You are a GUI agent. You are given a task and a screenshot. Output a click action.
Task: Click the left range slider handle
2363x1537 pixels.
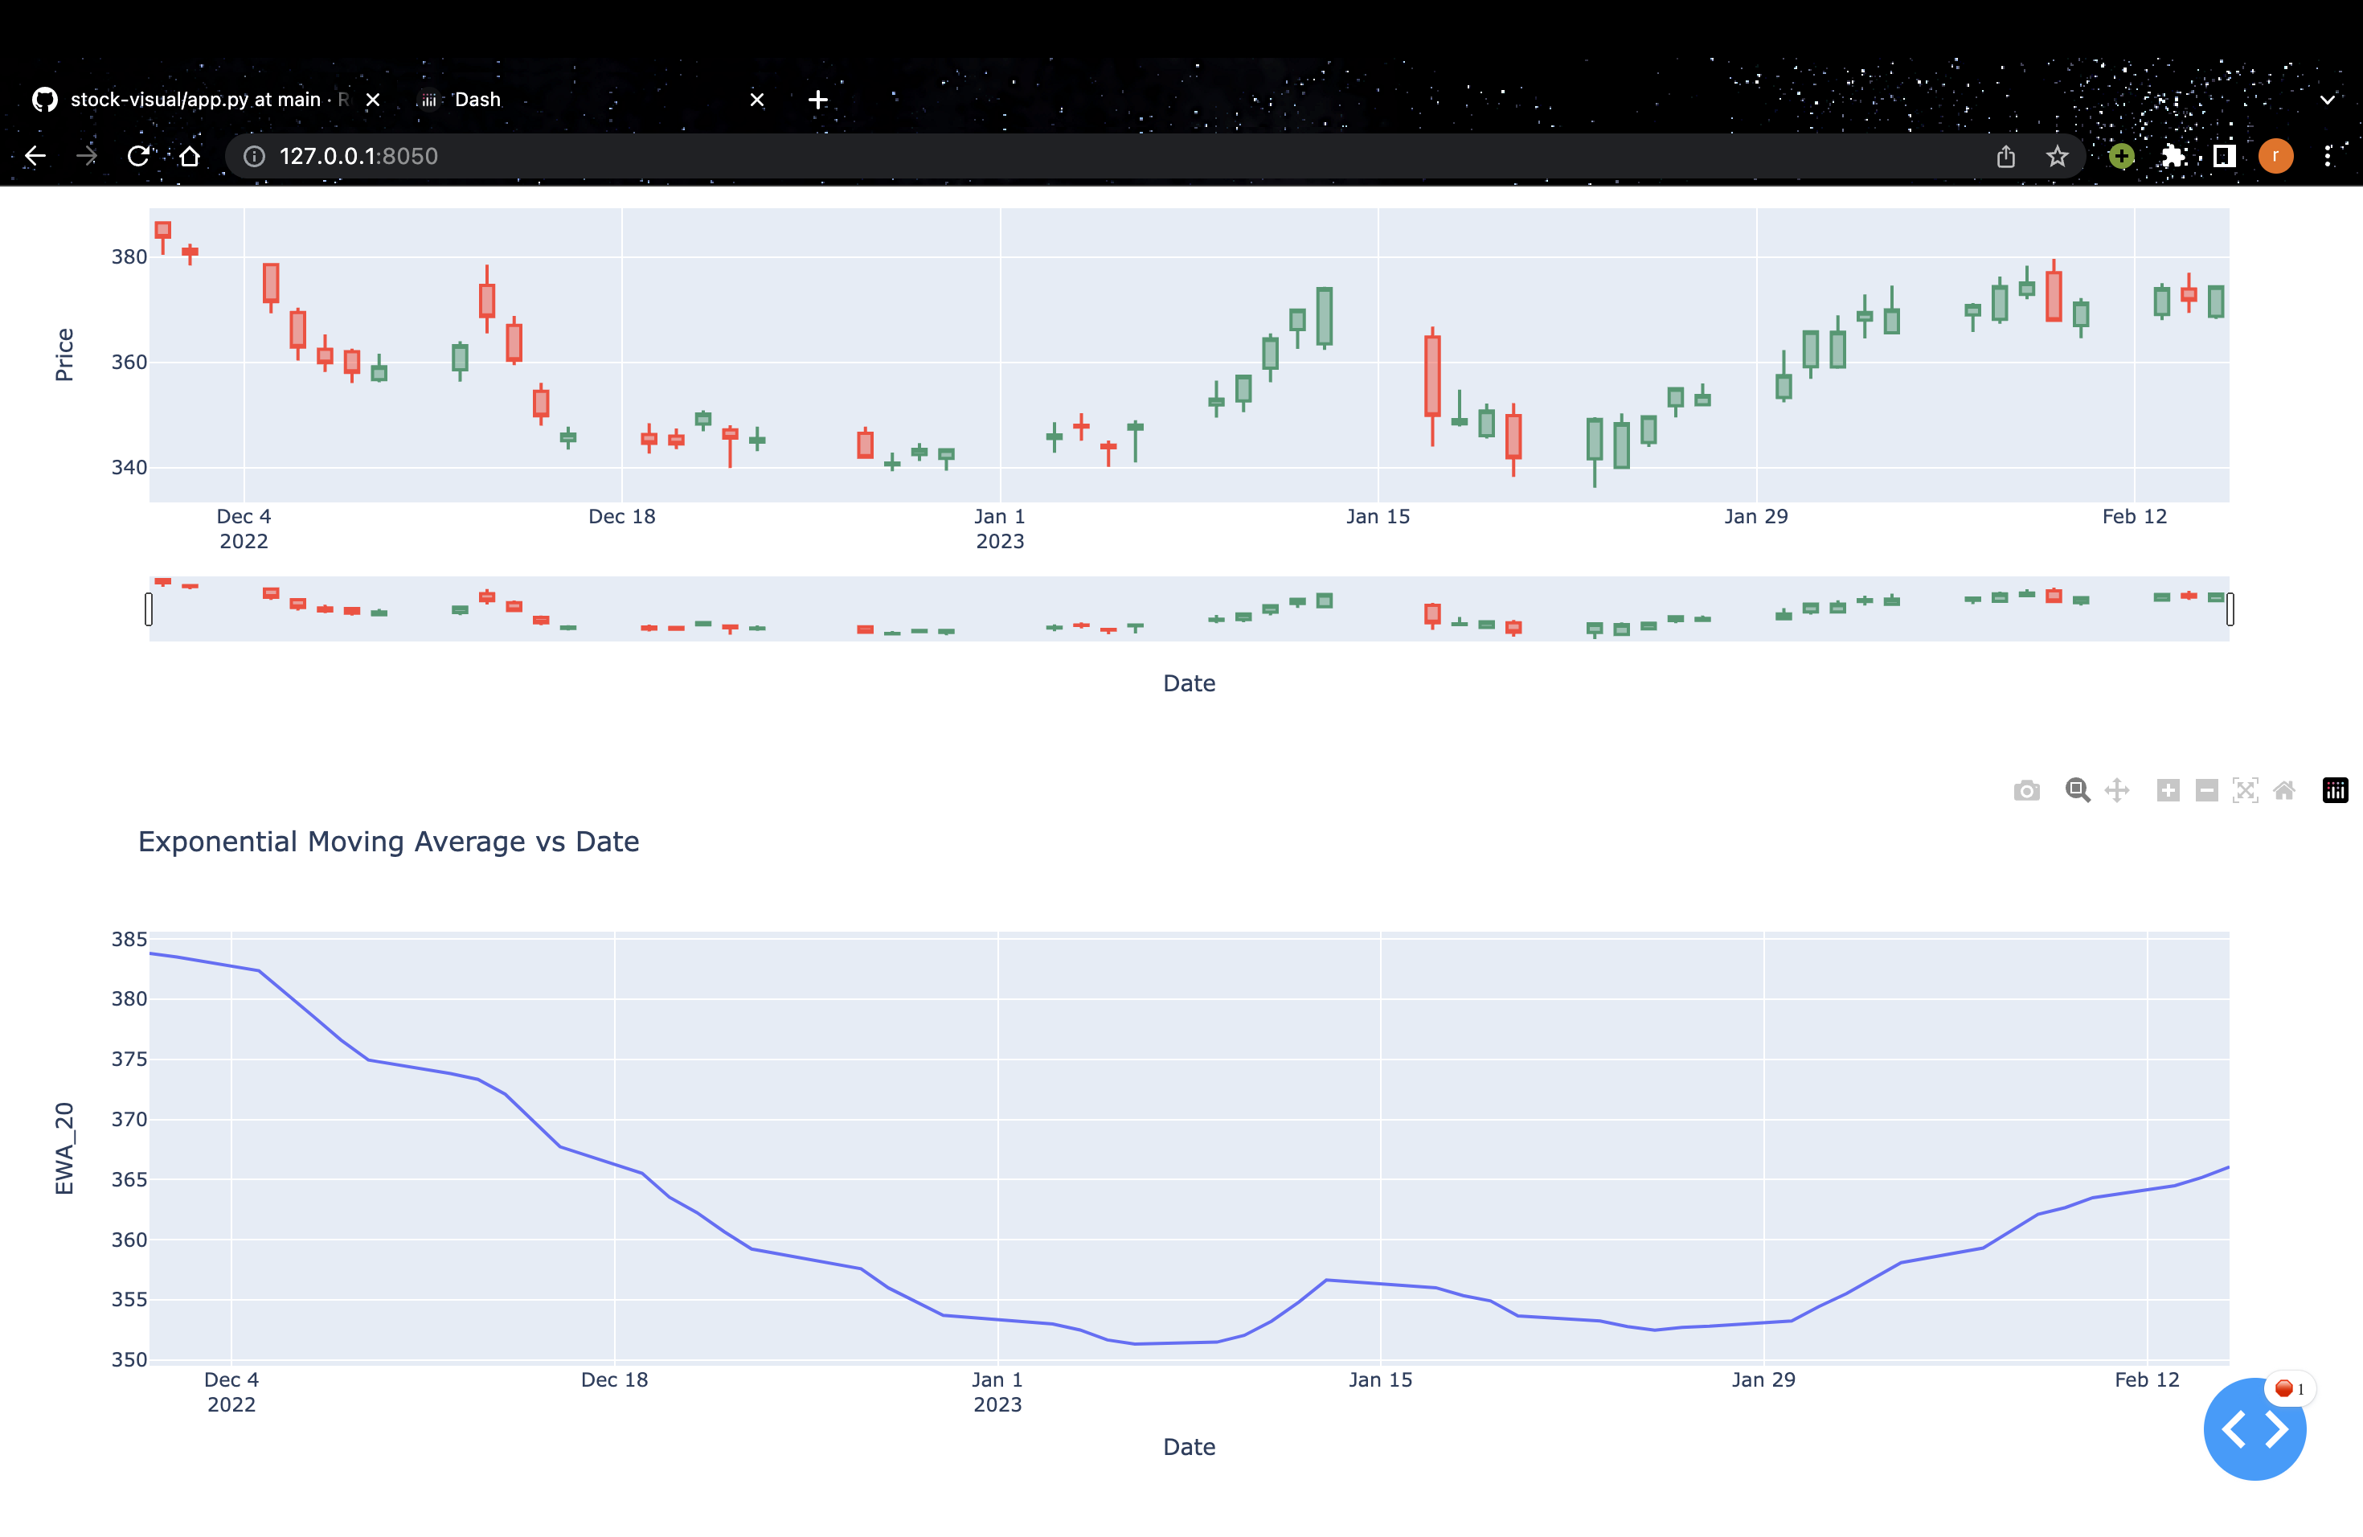click(x=149, y=609)
